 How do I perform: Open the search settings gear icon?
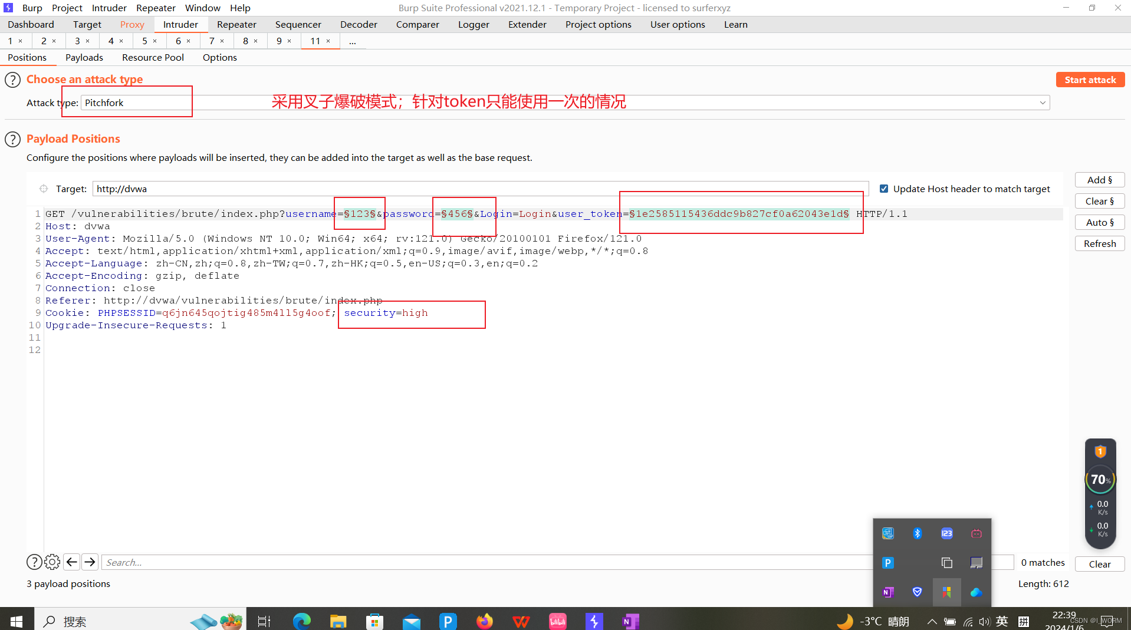[x=52, y=562]
